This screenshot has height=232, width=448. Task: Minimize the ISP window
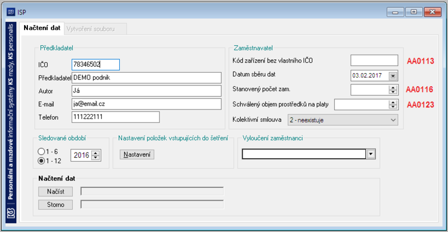(395, 12)
